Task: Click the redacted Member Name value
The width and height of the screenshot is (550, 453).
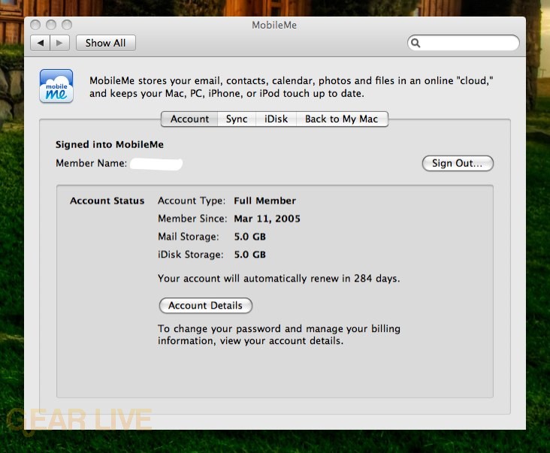Action: (x=157, y=163)
